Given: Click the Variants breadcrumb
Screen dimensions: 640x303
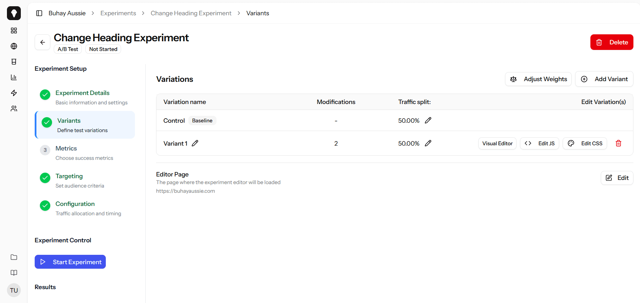Looking at the screenshot, I should click(x=258, y=13).
